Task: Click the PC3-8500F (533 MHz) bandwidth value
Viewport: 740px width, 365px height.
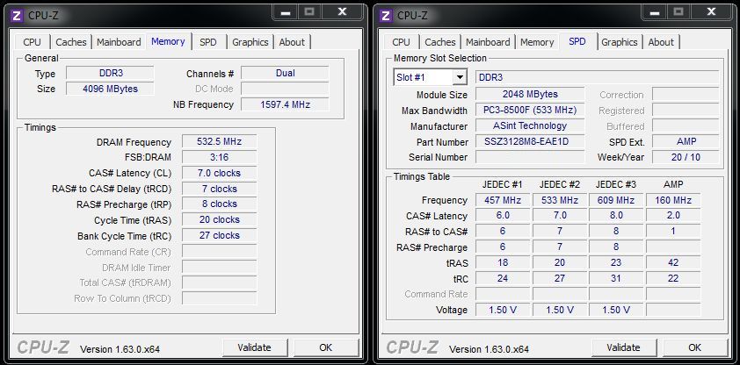Action: (530, 110)
